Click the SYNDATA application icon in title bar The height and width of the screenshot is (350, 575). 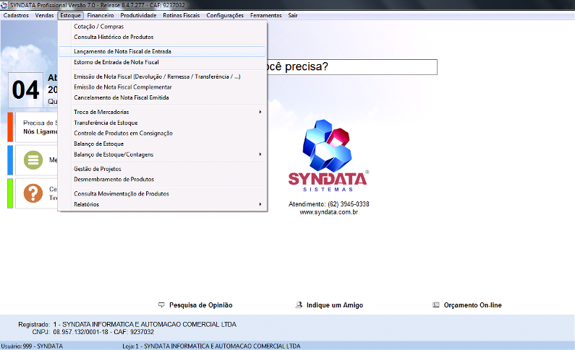pos(4,5)
